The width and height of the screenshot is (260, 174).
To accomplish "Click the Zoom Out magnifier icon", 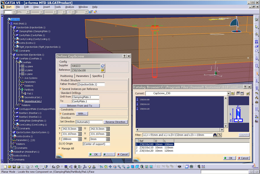I will [x=124, y=167].
